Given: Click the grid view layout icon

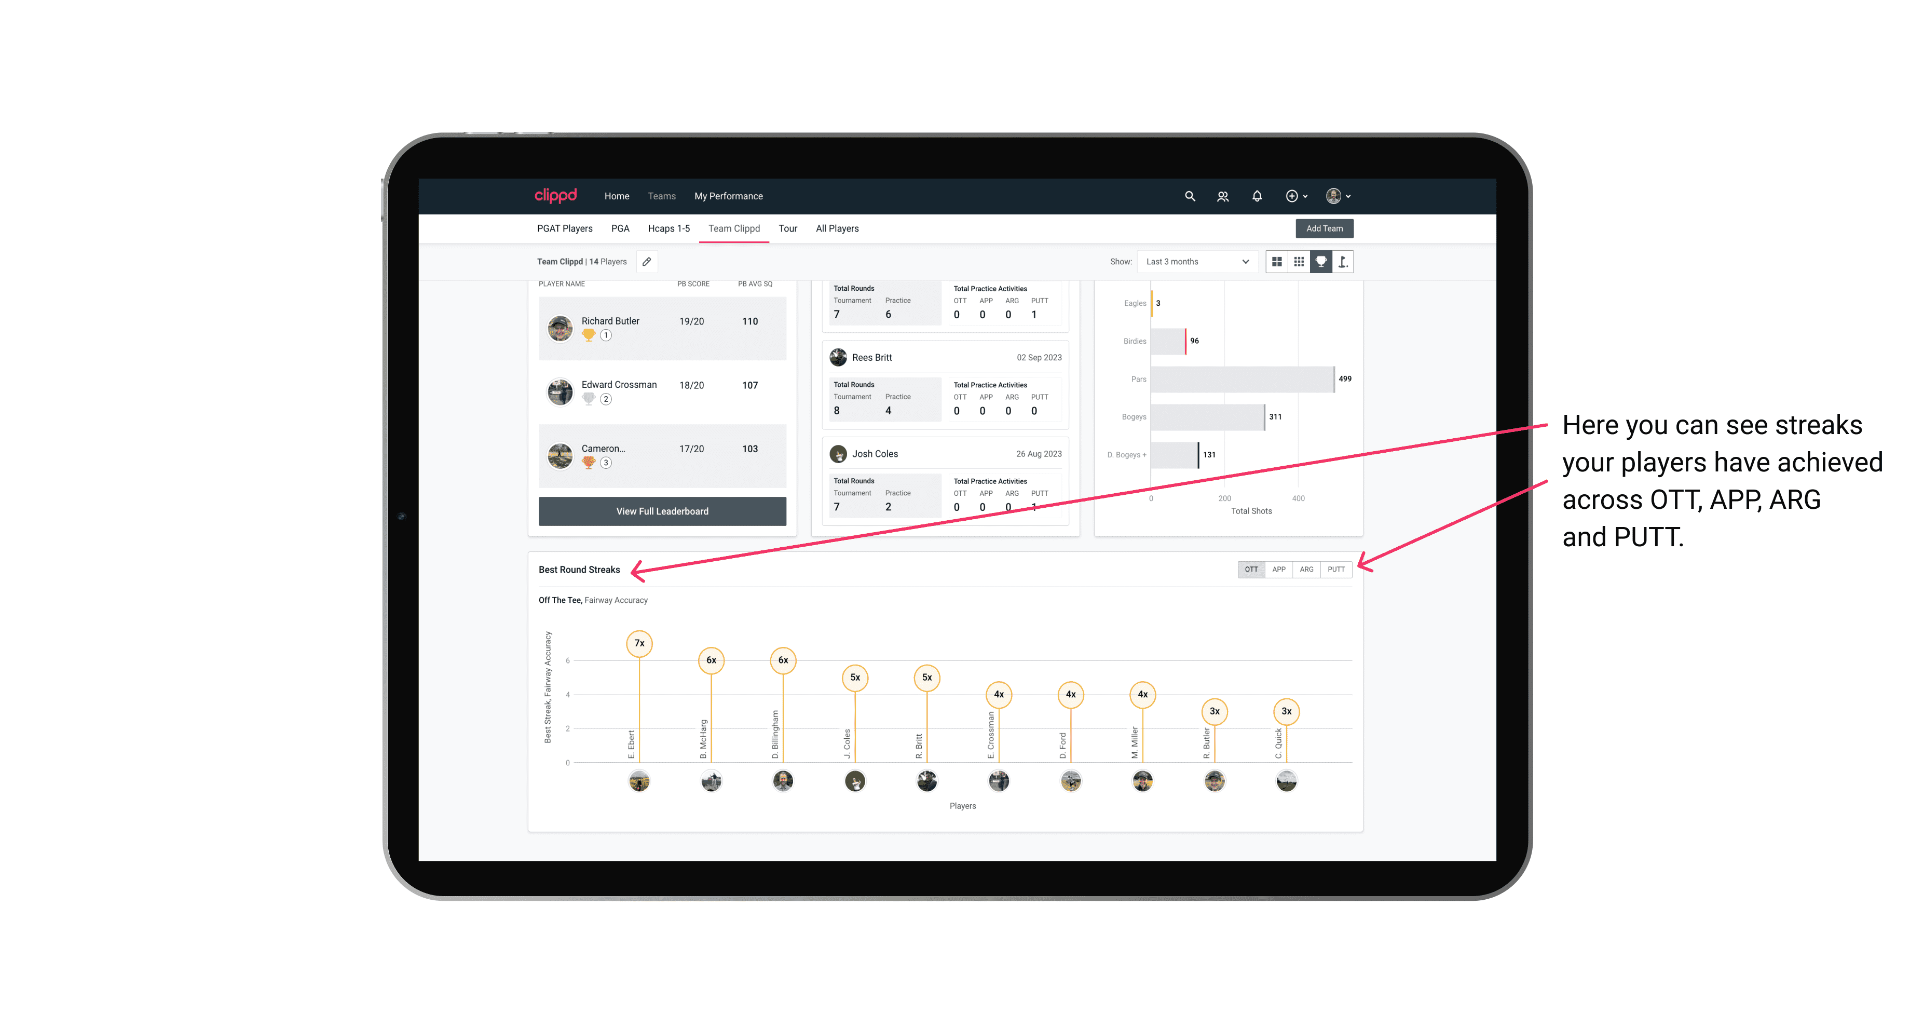Looking at the screenshot, I should [x=1277, y=262].
